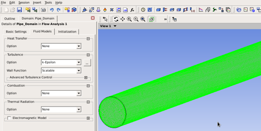Viewport: 261px width, 131px height.
Task: Open the Session menu
Action: tap(24, 2)
